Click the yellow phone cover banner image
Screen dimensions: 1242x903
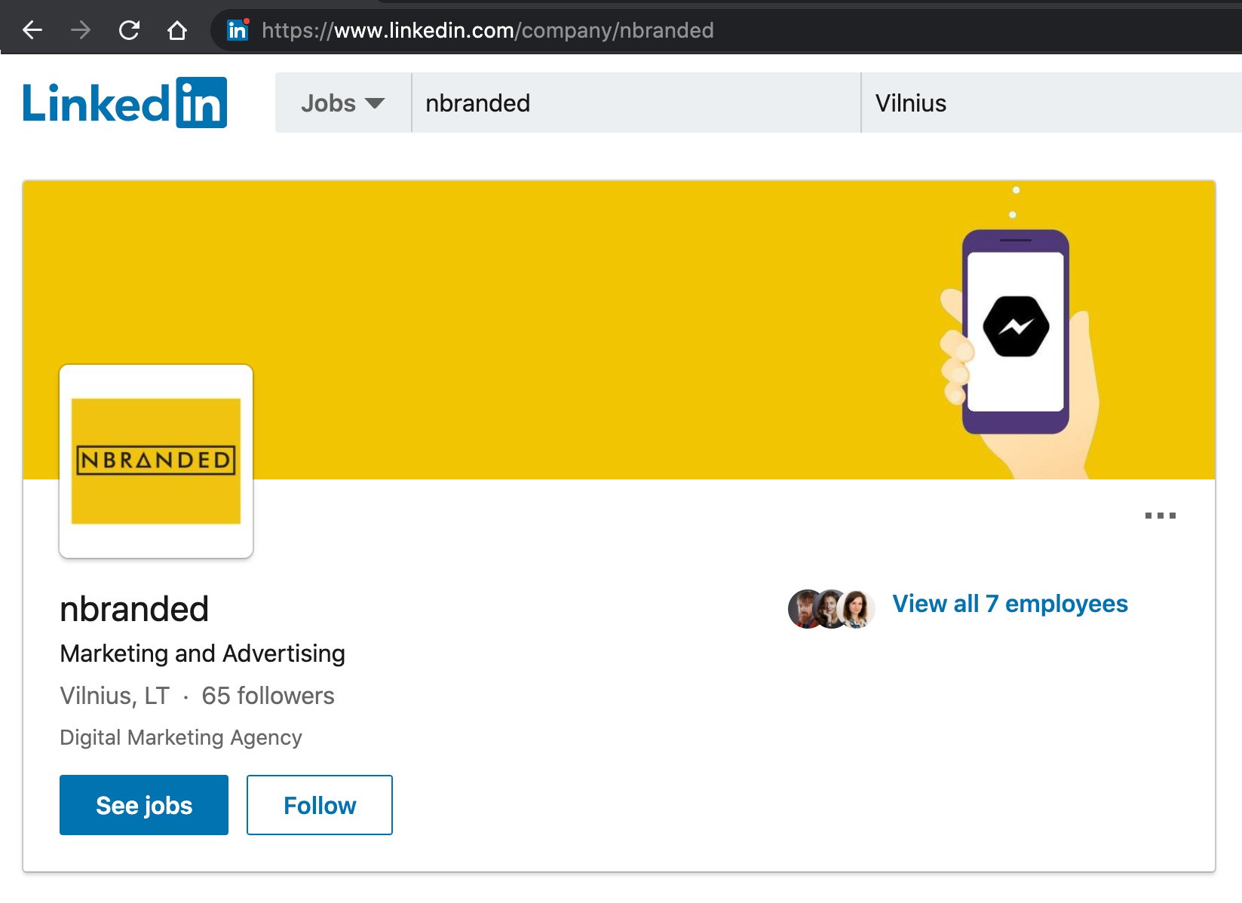point(618,329)
